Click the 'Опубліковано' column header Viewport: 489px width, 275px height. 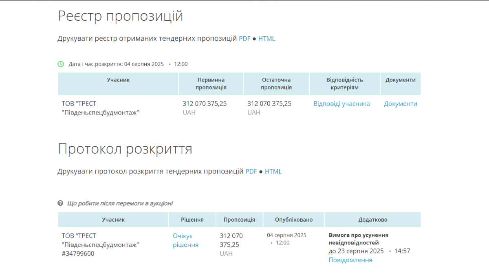[293, 220]
